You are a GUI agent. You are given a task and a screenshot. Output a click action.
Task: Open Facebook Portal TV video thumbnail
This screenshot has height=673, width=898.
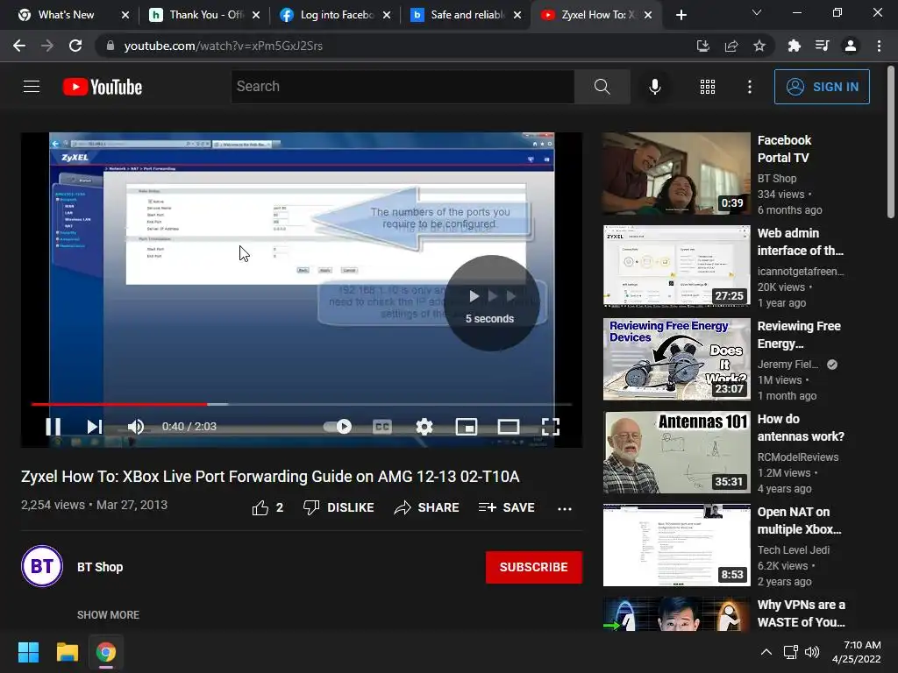point(676,174)
